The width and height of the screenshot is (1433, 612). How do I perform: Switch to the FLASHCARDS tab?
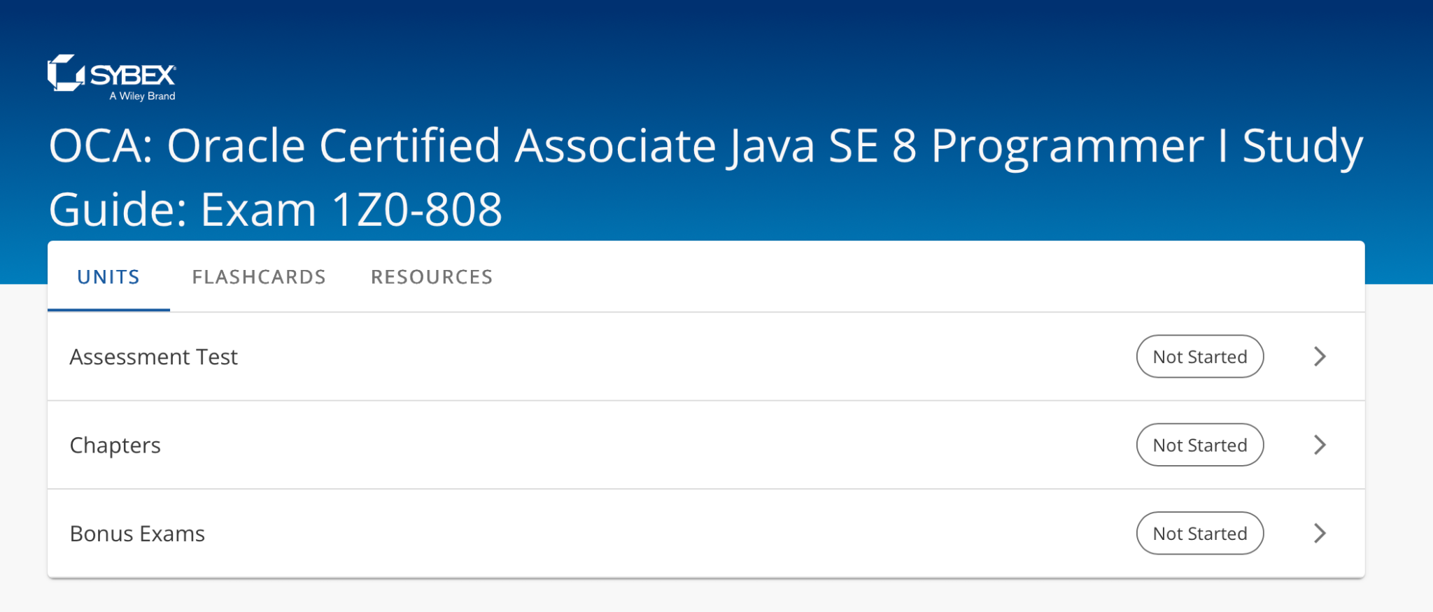259,276
